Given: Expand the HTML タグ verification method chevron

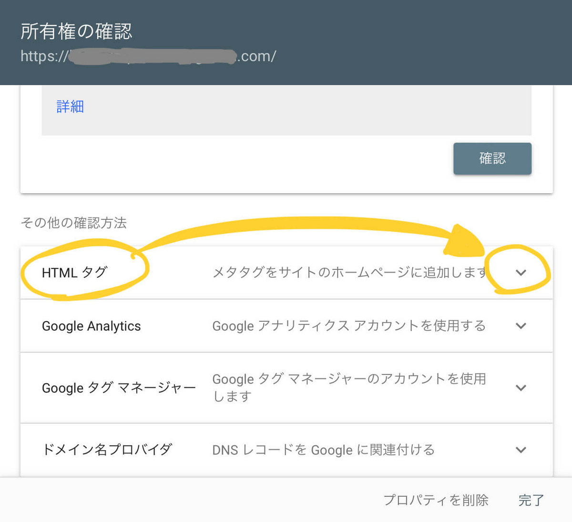Looking at the screenshot, I should click(521, 273).
